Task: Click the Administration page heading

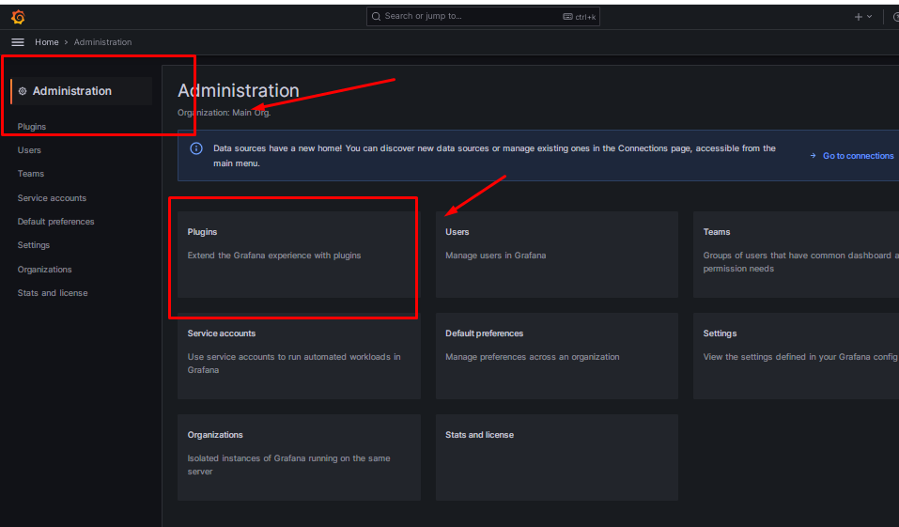Action: tap(239, 90)
